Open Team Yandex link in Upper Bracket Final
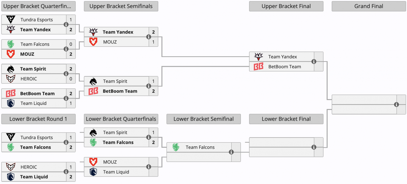Image resolution: width=407 pixels, height=184 pixels. (x=282, y=57)
